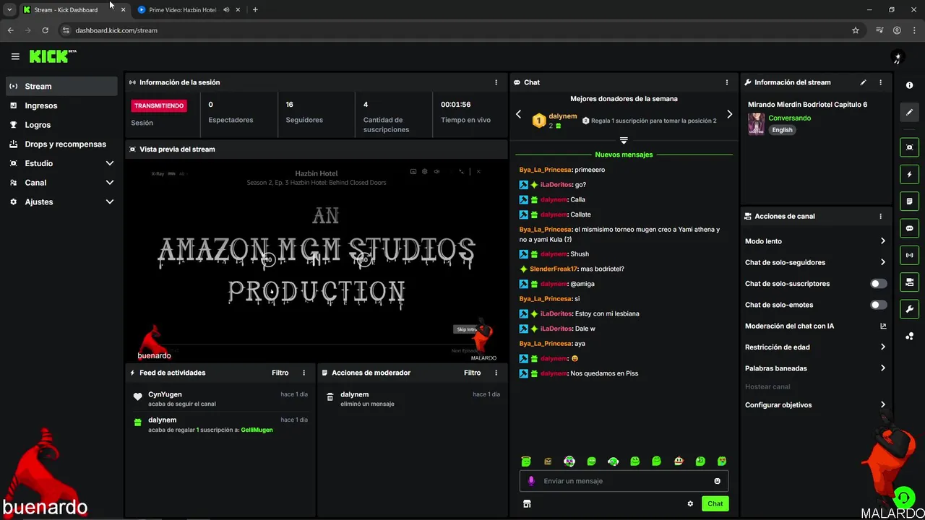Click the profile avatar at top right
Image resolution: width=925 pixels, height=520 pixels.
(x=898, y=56)
